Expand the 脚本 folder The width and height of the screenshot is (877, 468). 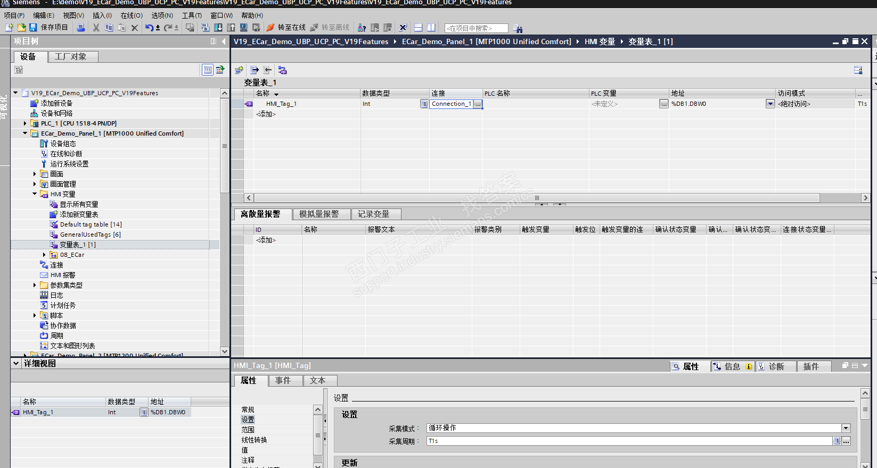coord(35,315)
